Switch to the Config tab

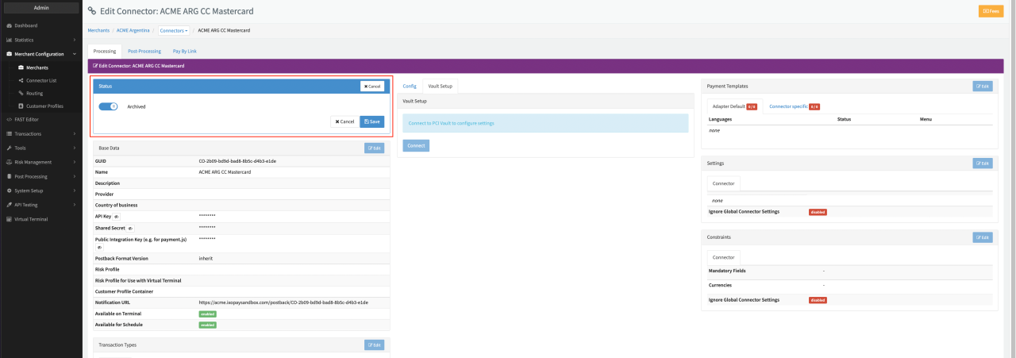point(410,86)
